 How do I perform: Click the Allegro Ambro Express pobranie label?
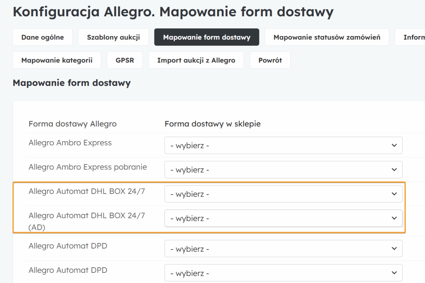(x=88, y=167)
